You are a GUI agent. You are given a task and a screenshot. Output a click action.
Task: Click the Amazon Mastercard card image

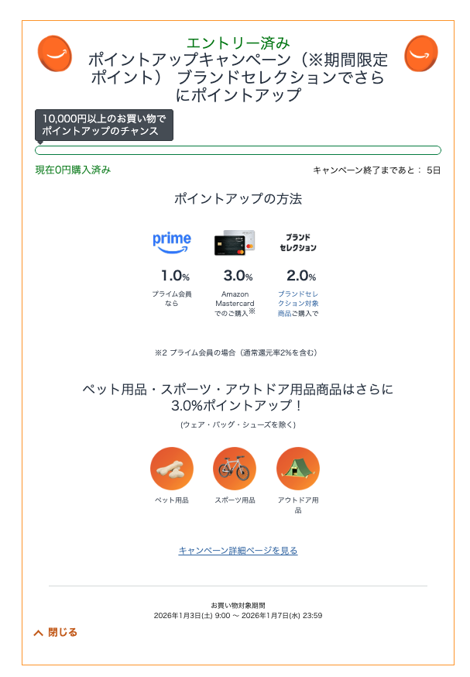coord(235,242)
